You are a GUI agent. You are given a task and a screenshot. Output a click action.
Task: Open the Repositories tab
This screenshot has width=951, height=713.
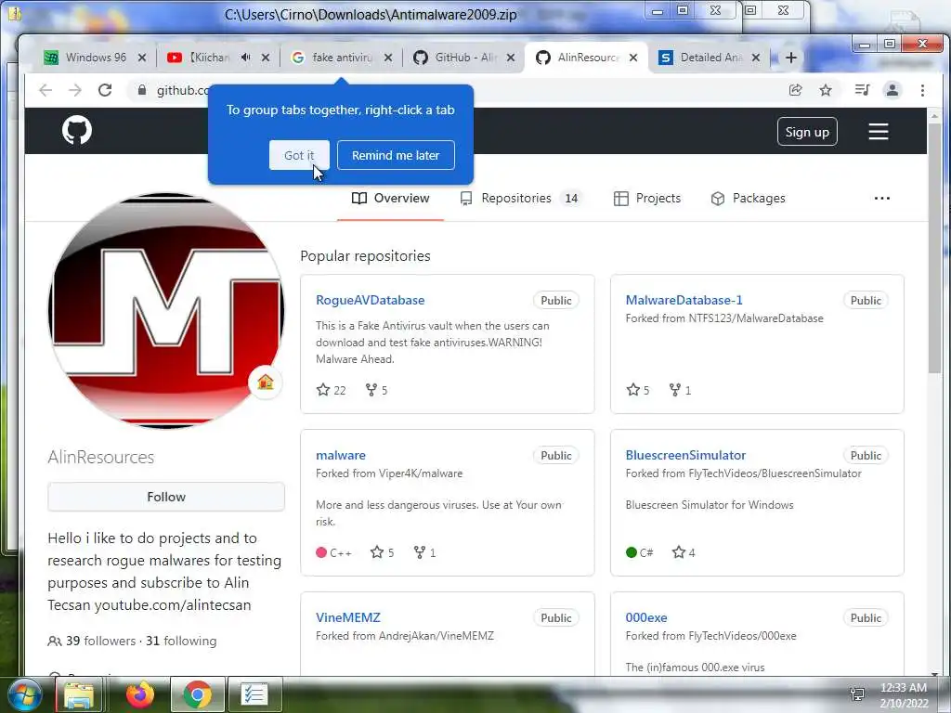coord(520,199)
